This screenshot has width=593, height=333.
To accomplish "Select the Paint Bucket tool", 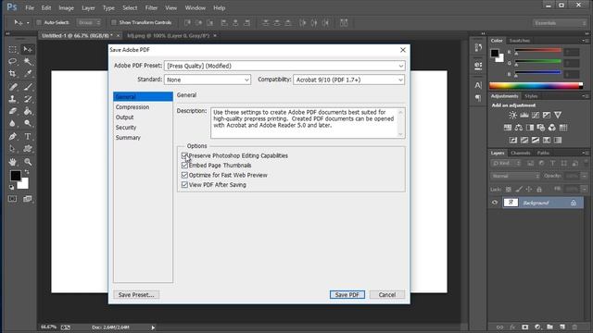I will 28,111.
